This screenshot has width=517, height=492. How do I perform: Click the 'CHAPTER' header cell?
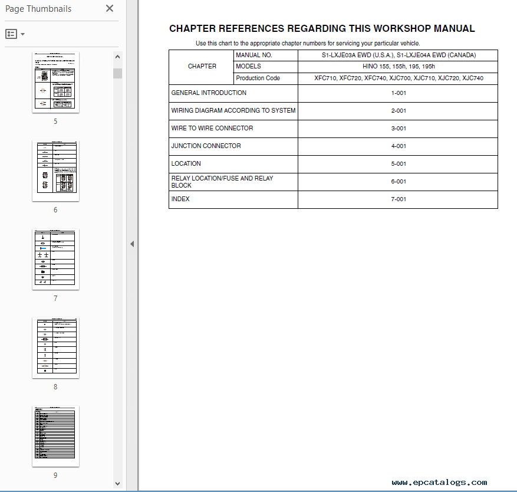pyautogui.click(x=202, y=67)
